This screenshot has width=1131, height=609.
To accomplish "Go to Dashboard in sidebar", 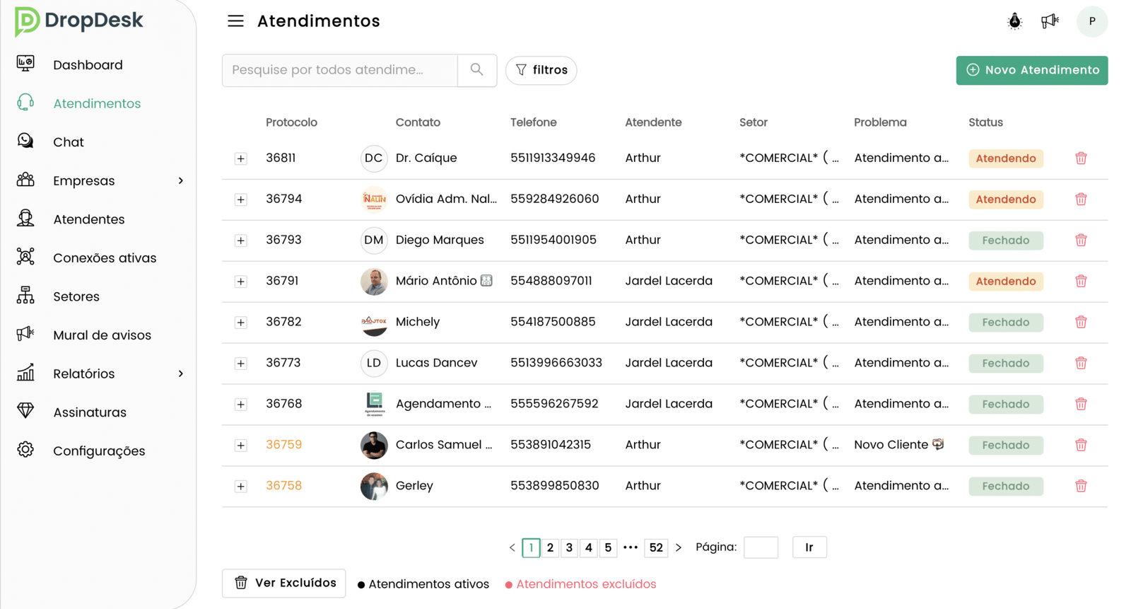I will tap(88, 65).
